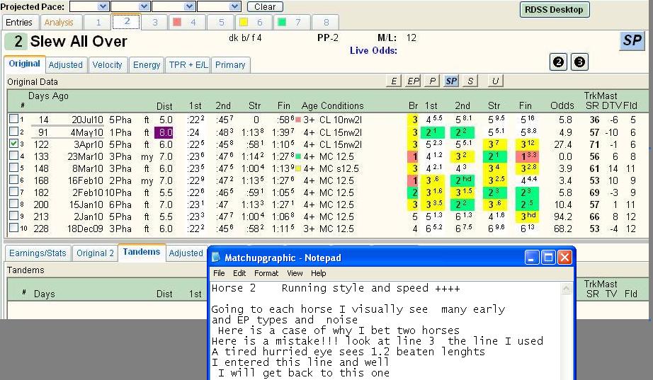Viewport: 653px width, 380px height.
Task: Open the Original 2 lower tab
Action: click(95, 253)
